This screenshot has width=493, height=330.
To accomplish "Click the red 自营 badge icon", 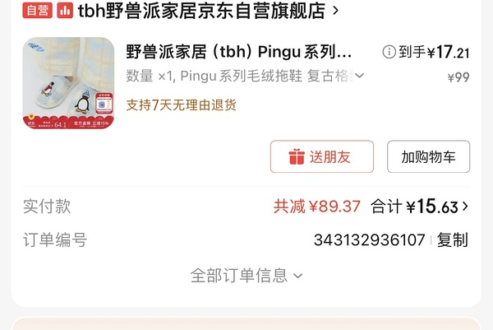I will tap(38, 11).
